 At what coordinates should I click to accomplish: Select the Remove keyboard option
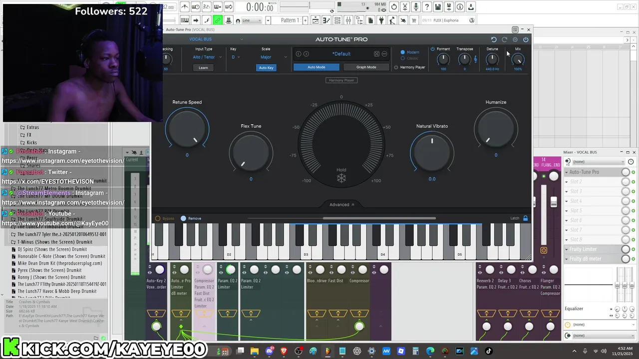(x=183, y=218)
